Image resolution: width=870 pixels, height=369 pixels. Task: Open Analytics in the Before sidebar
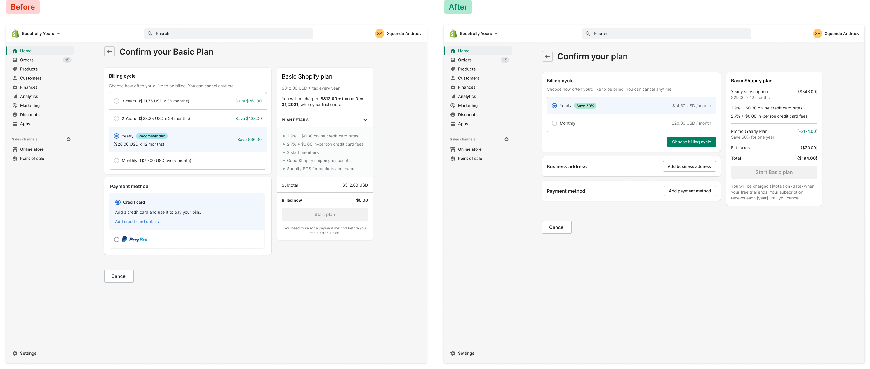tap(29, 97)
